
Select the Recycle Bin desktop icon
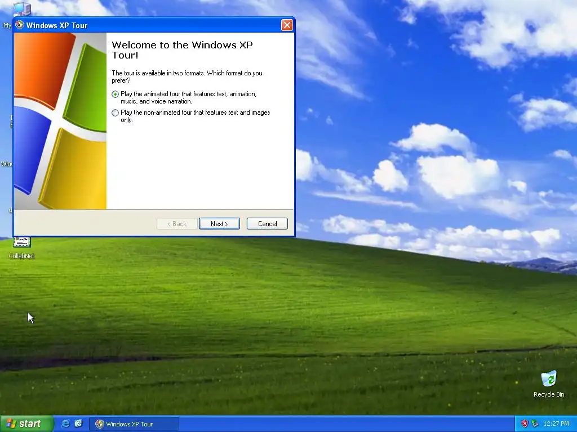coord(549,384)
